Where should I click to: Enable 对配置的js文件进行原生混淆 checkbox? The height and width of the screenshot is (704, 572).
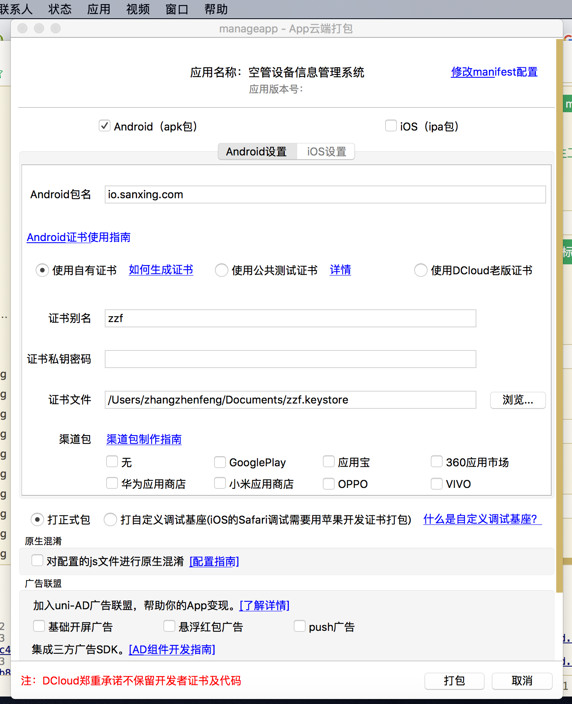(37, 561)
